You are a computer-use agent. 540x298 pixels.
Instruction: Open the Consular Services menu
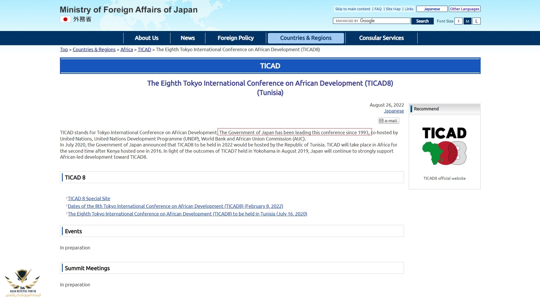point(381,38)
